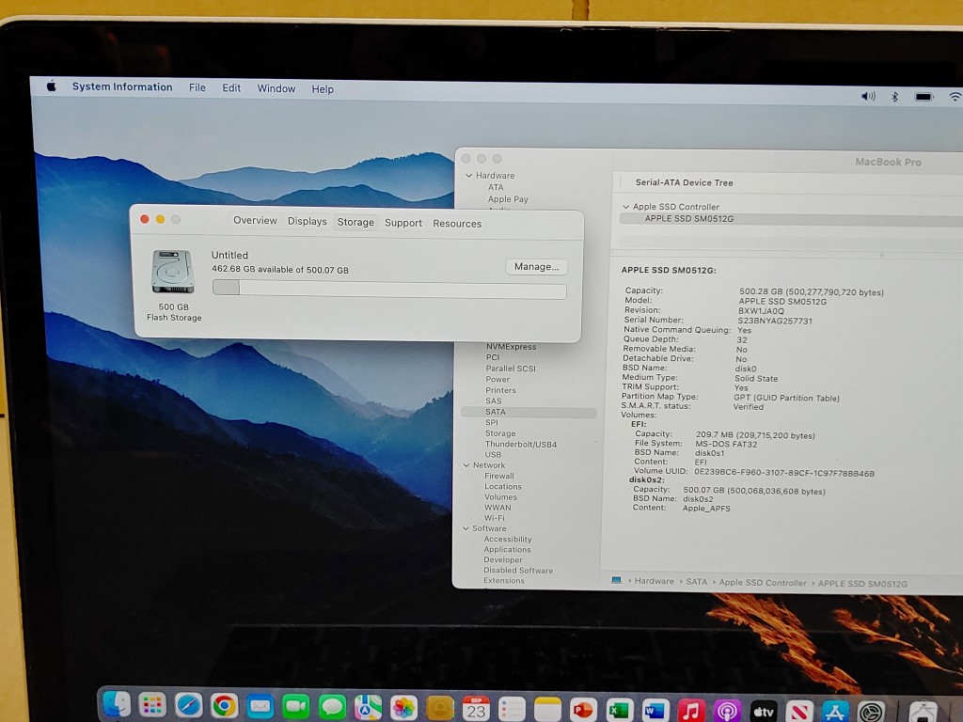The width and height of the screenshot is (963, 722).
Task: Open System Preferences from the Dock
Action: coord(872,713)
